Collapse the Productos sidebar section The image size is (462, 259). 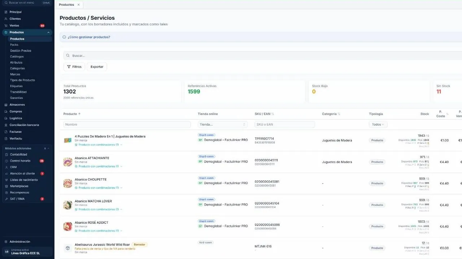tap(48, 32)
